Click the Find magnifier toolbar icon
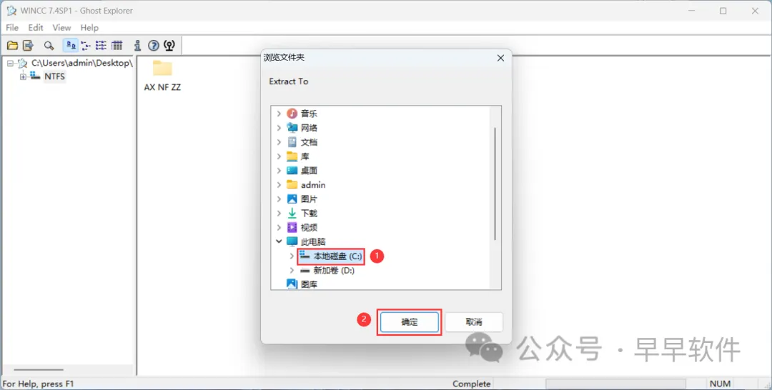772x390 pixels. click(49, 46)
